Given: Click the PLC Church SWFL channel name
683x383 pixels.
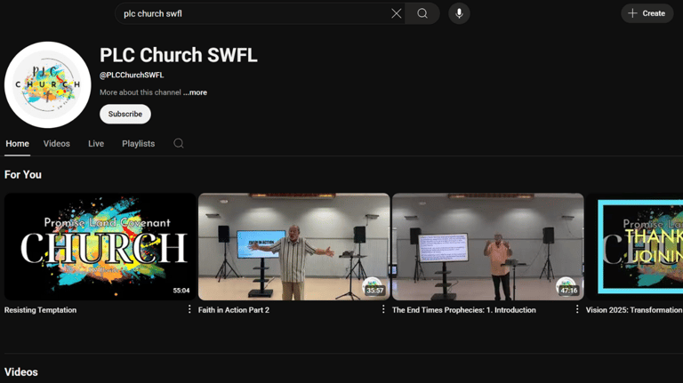Looking at the screenshot, I should pos(179,55).
